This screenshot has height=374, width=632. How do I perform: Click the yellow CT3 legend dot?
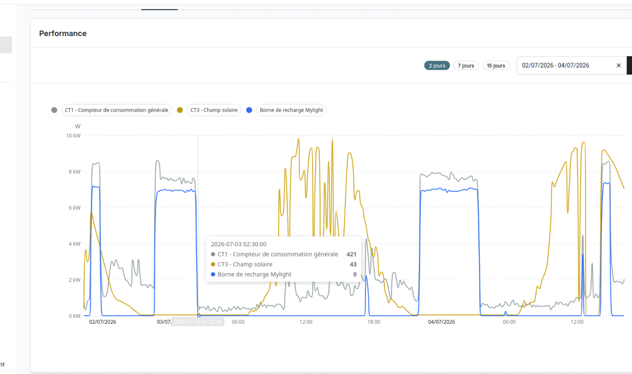(180, 110)
